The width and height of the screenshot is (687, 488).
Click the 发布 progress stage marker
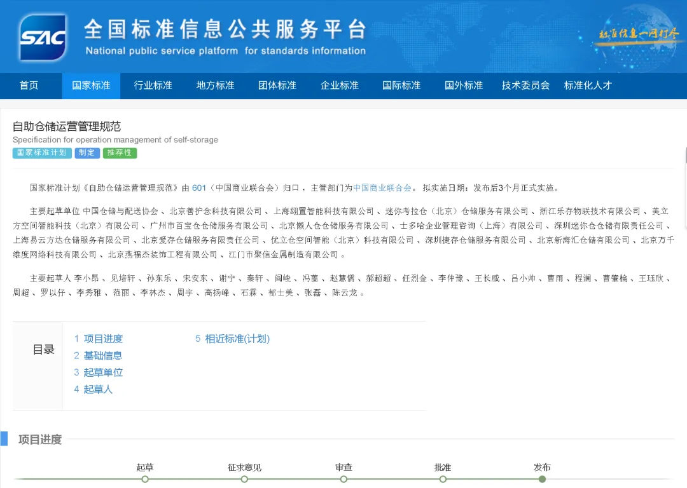coord(542,479)
